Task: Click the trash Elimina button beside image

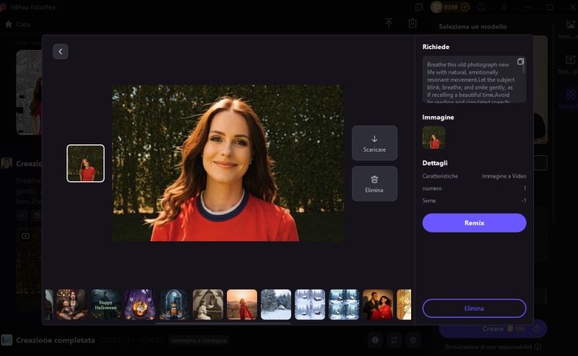Action: pyautogui.click(x=374, y=183)
